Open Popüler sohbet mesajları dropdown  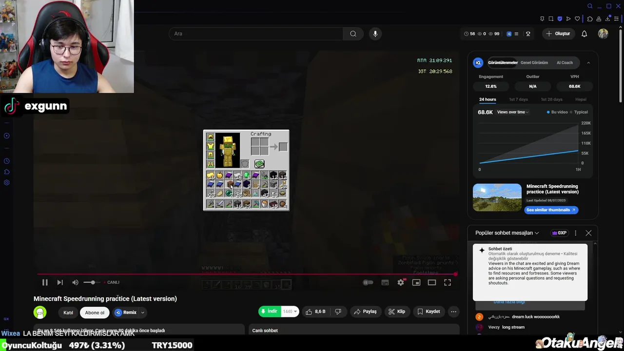coord(507,233)
